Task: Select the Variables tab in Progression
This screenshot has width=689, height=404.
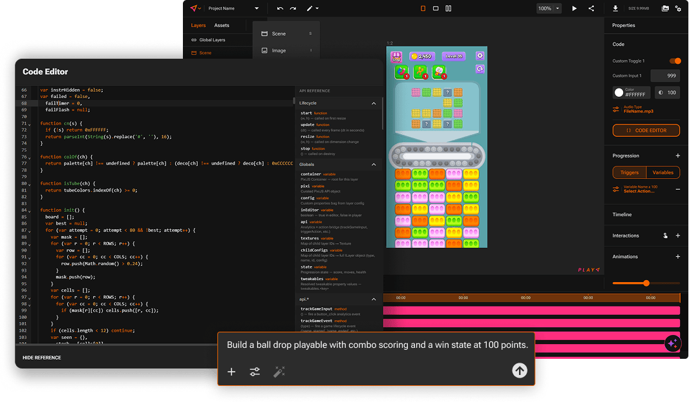Action: tap(662, 172)
